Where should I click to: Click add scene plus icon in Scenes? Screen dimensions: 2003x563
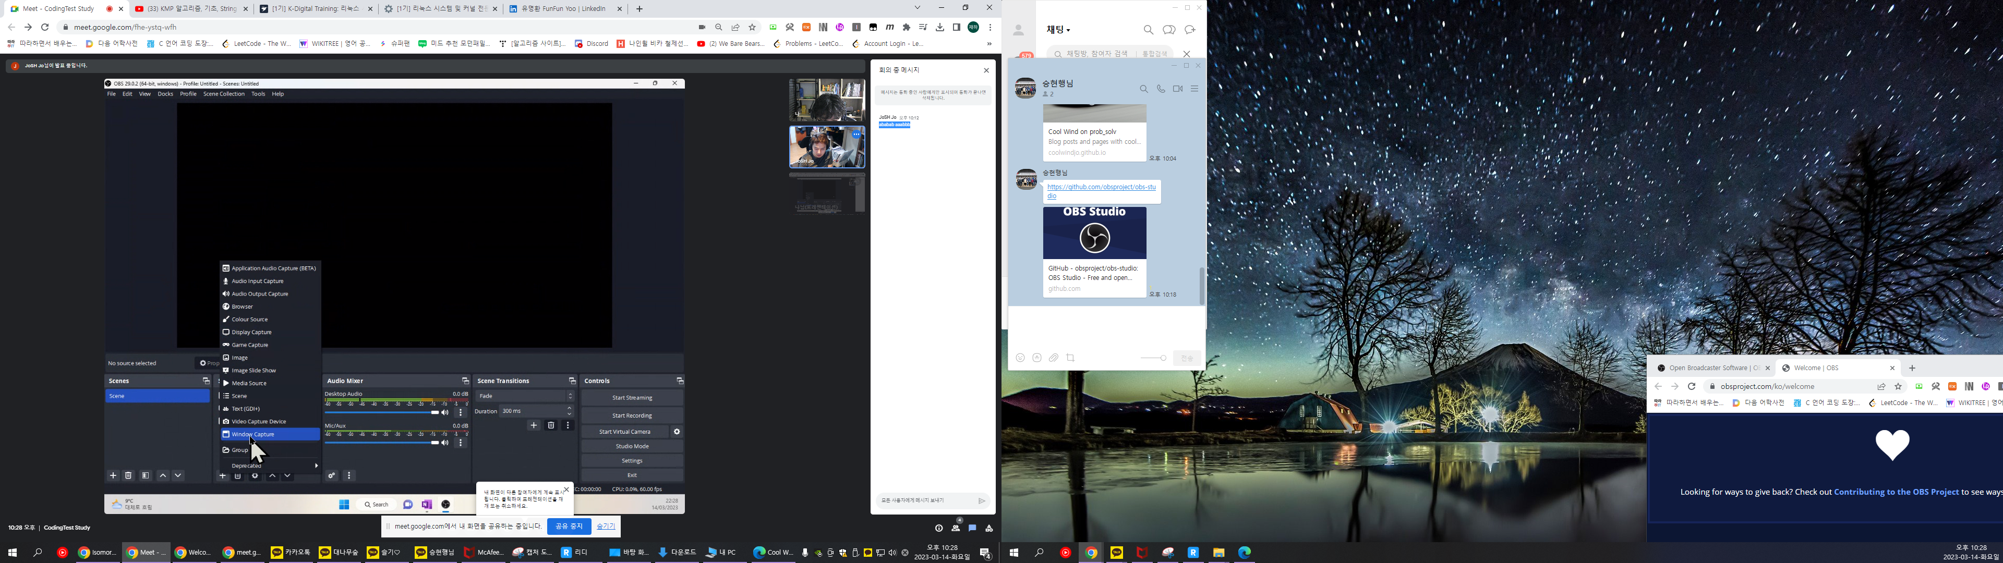click(x=114, y=475)
